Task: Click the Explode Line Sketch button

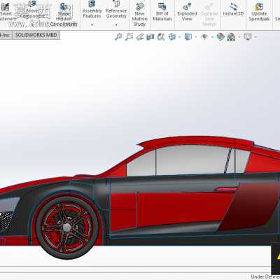Action: point(209,15)
